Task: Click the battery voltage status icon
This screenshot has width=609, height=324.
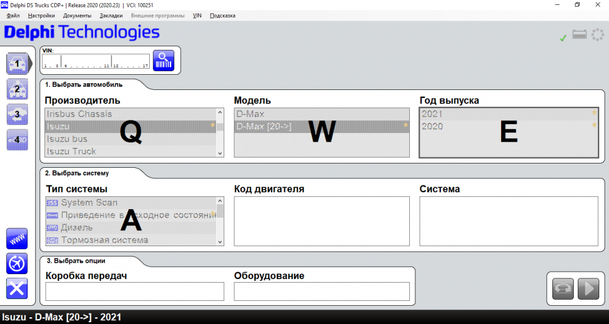Action: [x=580, y=35]
